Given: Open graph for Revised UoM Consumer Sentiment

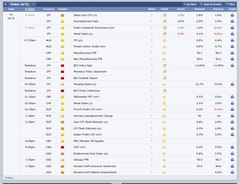Looking at the screenshot, I should [x=232, y=166].
